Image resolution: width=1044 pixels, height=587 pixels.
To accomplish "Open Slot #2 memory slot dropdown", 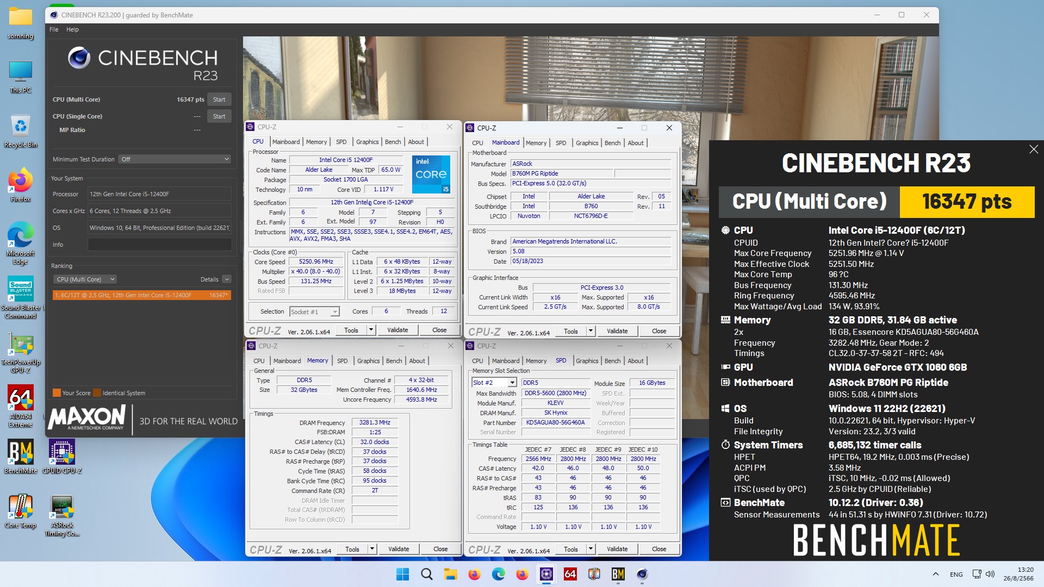I will [494, 383].
